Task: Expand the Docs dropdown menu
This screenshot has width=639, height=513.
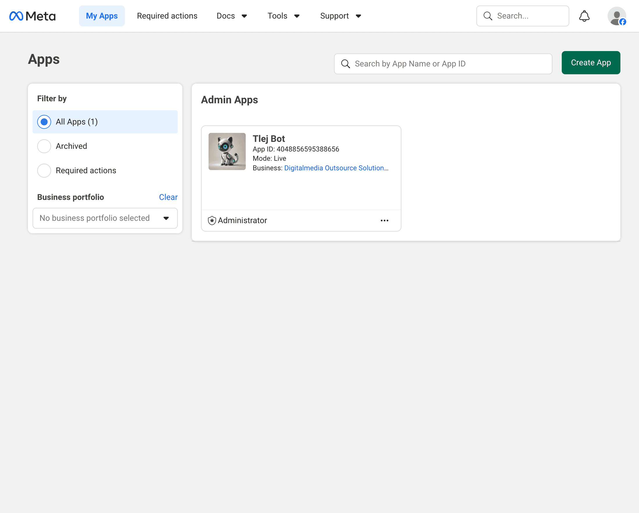Action: coord(232,16)
